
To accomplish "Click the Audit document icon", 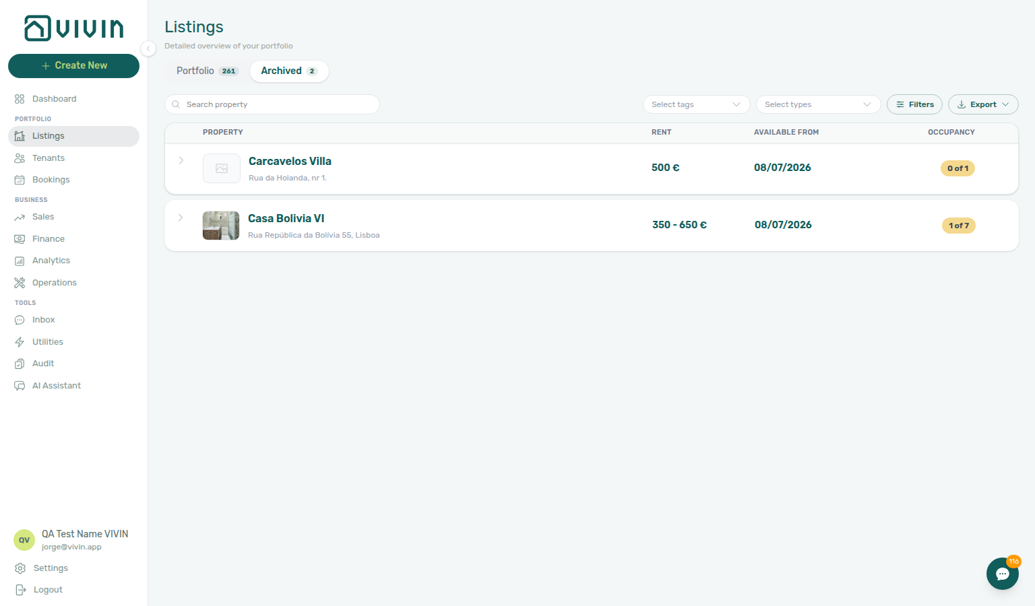I will click(x=20, y=364).
